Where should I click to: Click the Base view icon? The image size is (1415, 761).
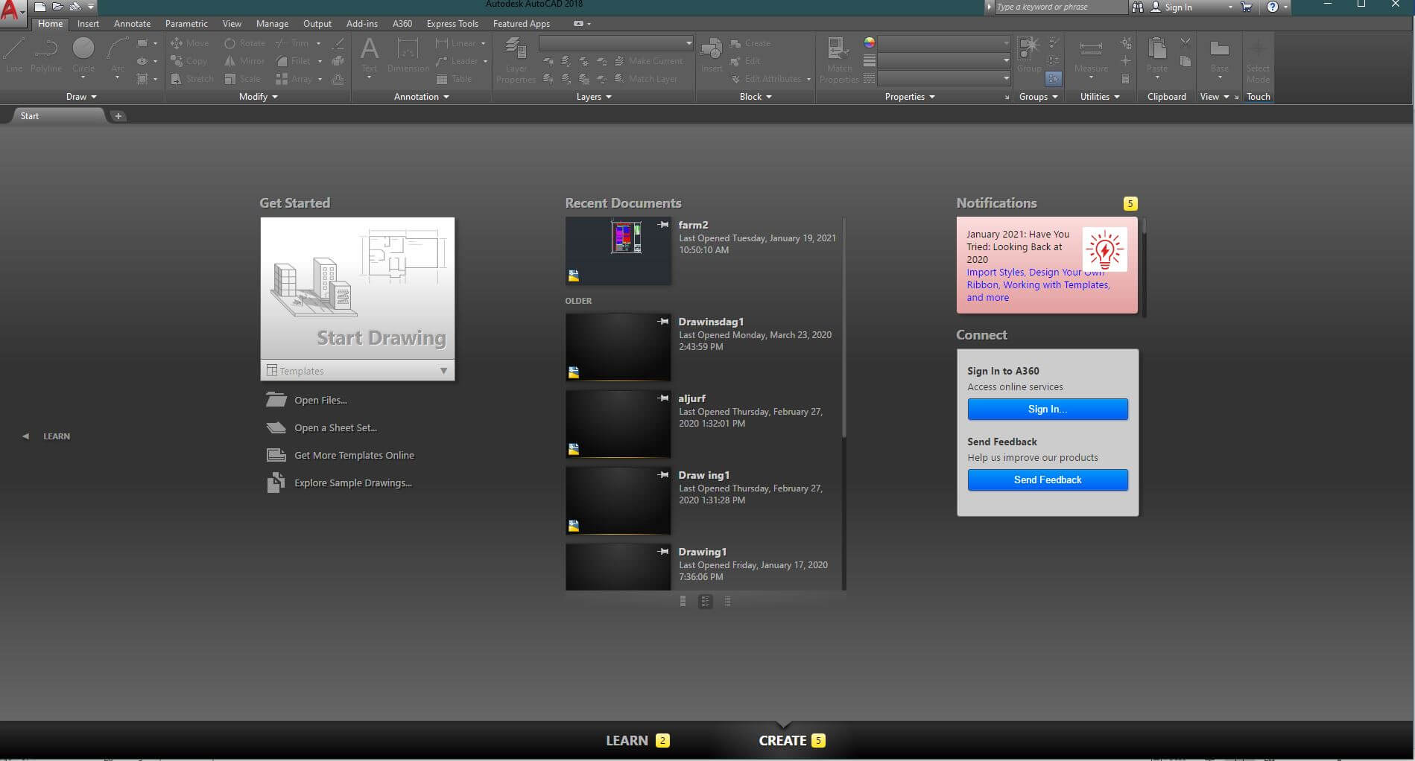(x=1220, y=56)
